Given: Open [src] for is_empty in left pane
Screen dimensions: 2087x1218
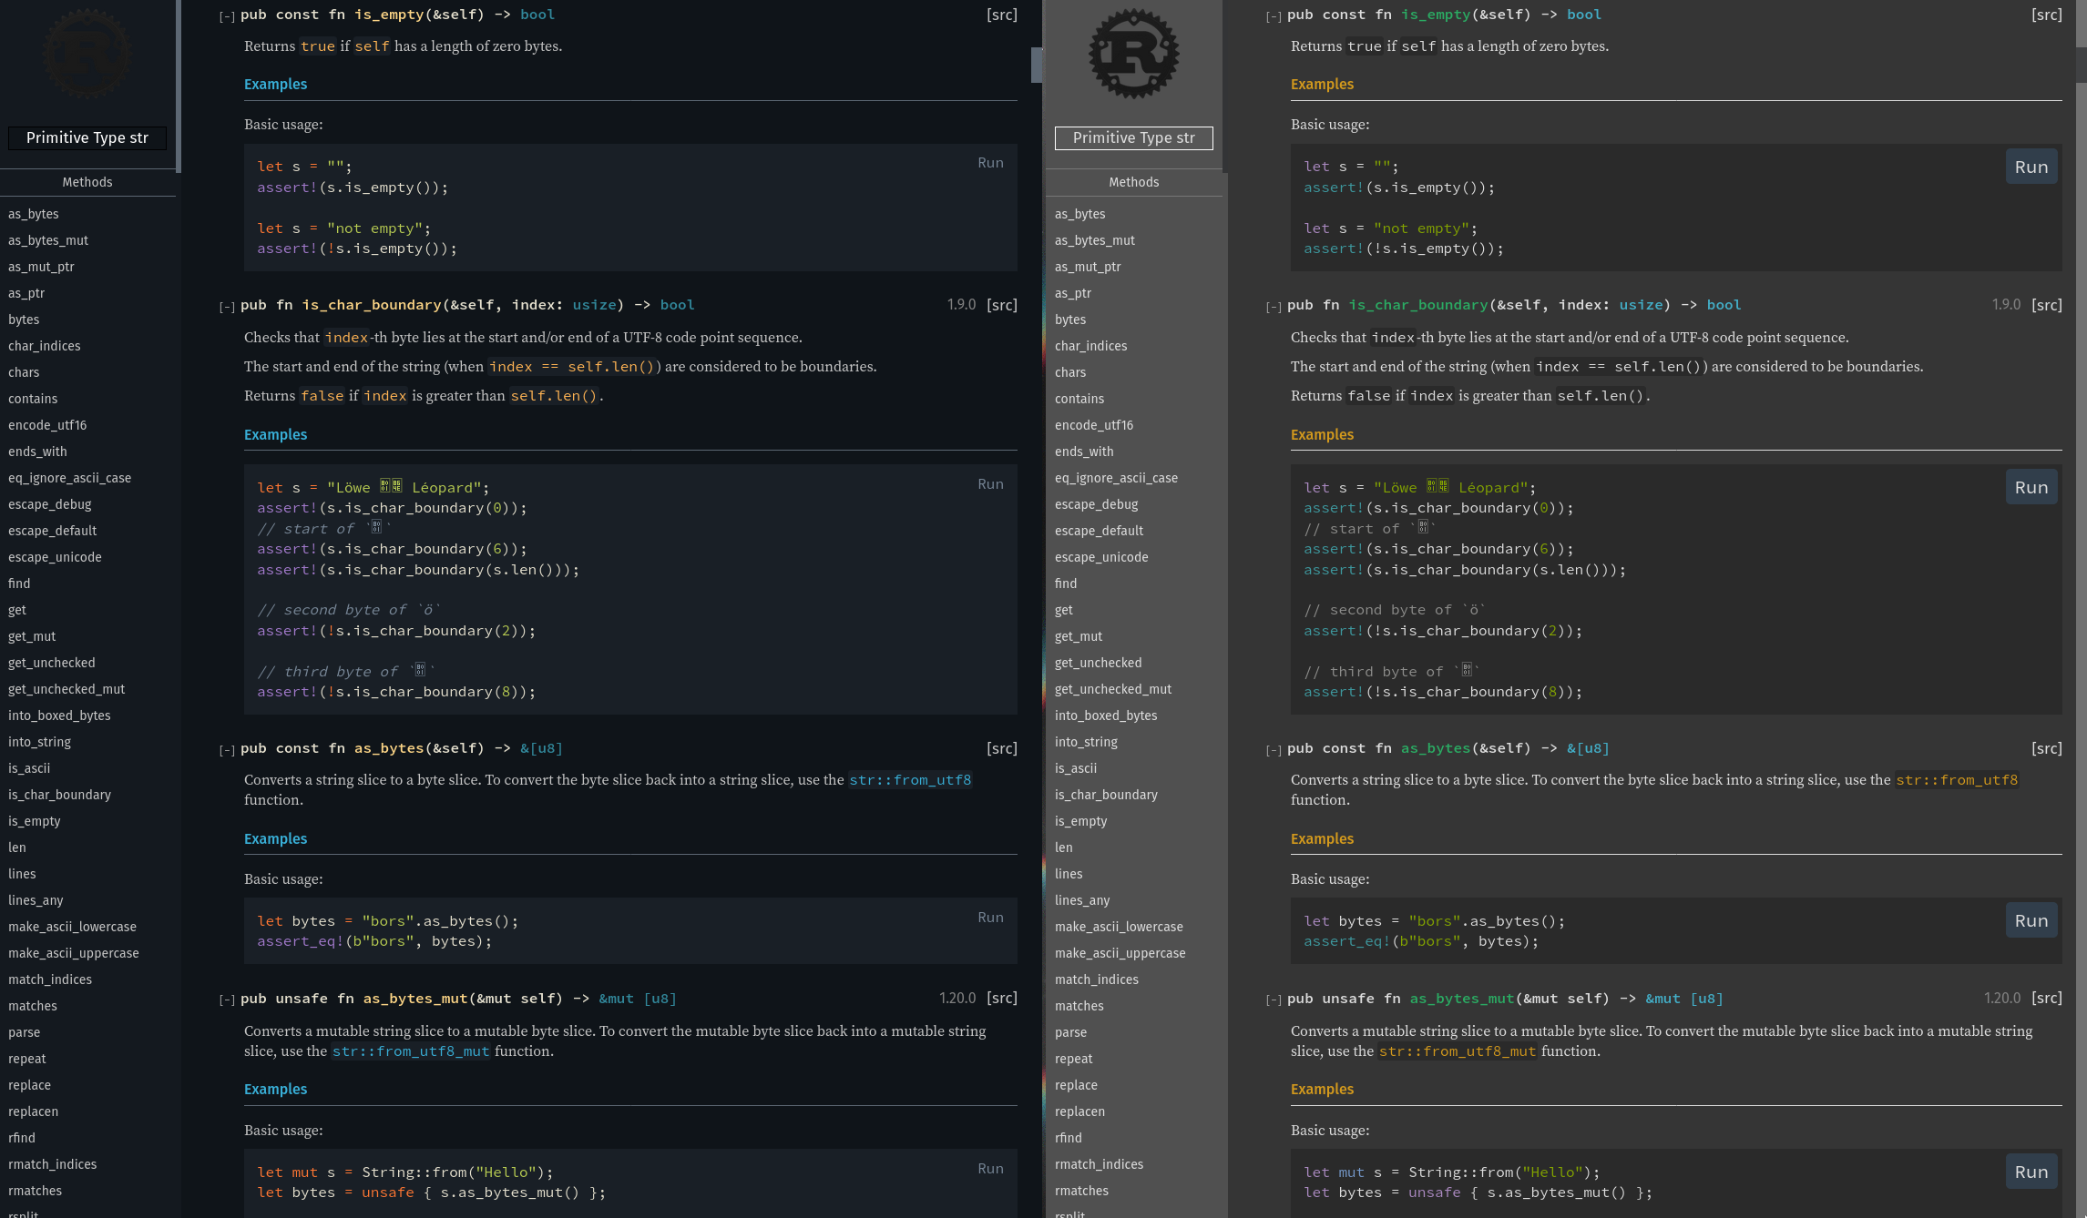Looking at the screenshot, I should coord(1001,15).
